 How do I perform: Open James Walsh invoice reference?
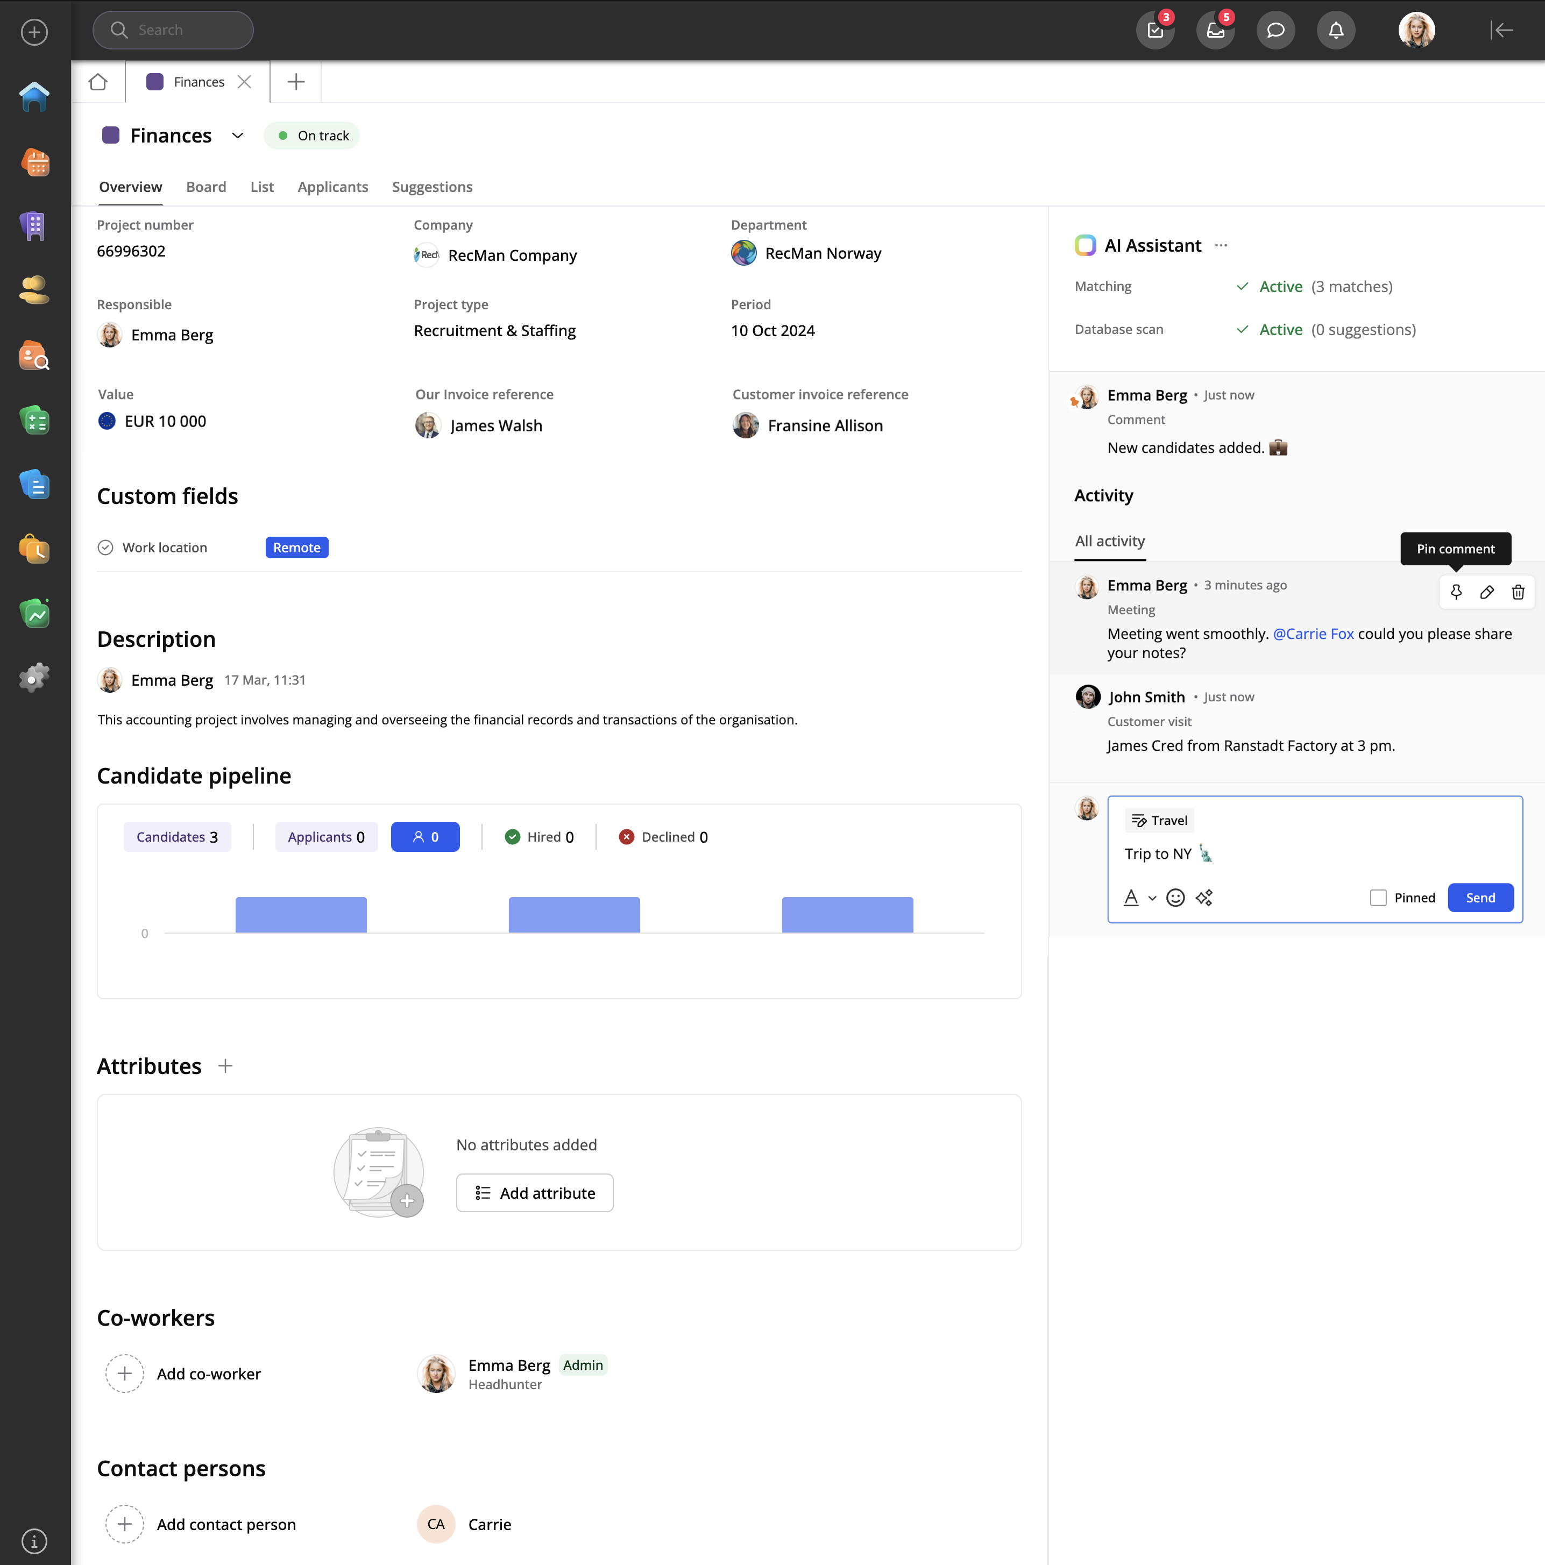tap(479, 425)
